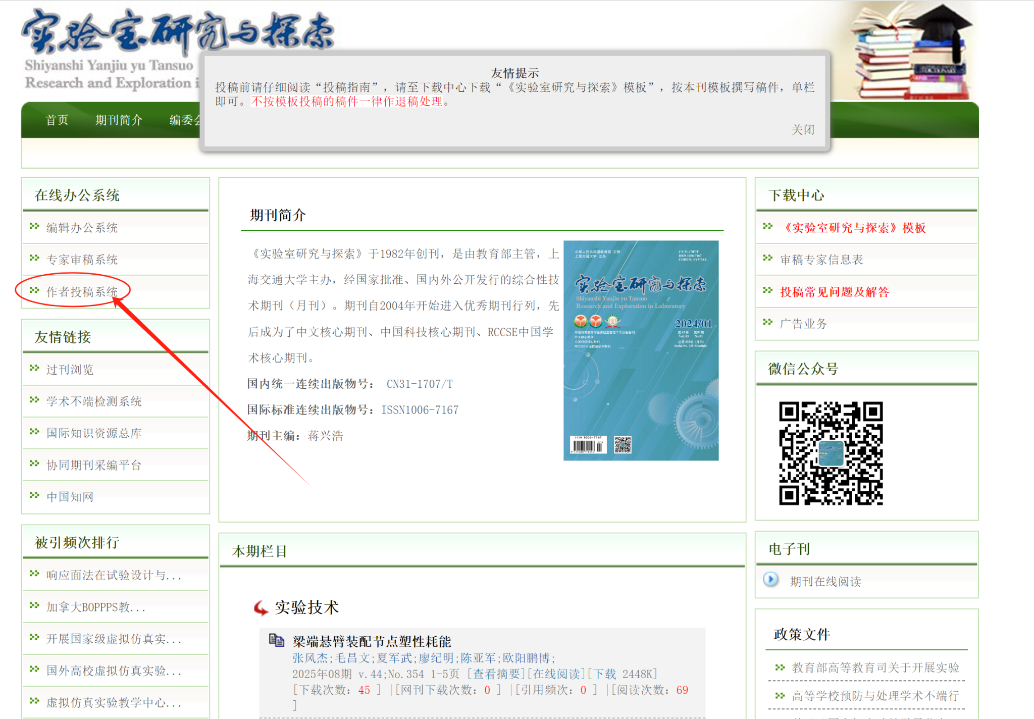Open the 专家审稿系统 link
Screen dimensions: 1034x719
[x=82, y=260]
